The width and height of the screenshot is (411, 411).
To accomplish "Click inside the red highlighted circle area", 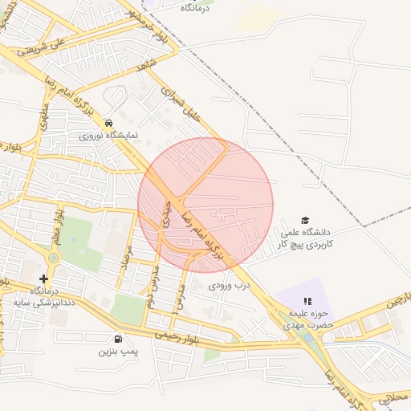I will [x=205, y=205].
